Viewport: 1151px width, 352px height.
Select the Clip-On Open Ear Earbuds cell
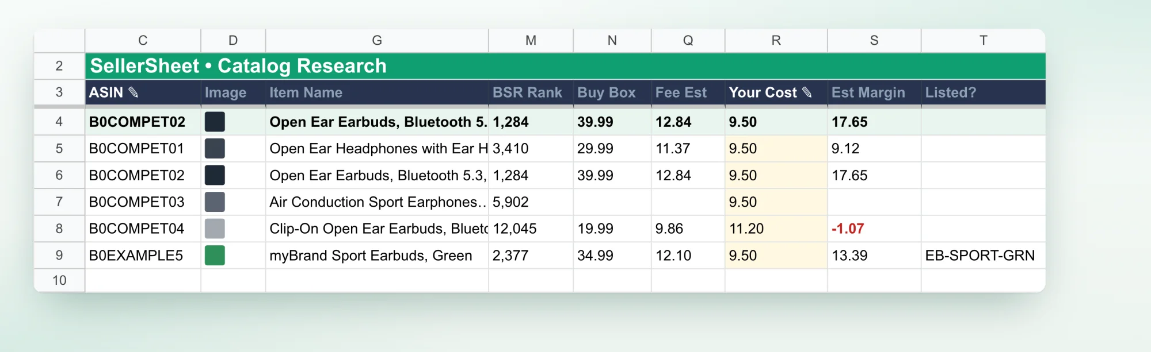[377, 229]
